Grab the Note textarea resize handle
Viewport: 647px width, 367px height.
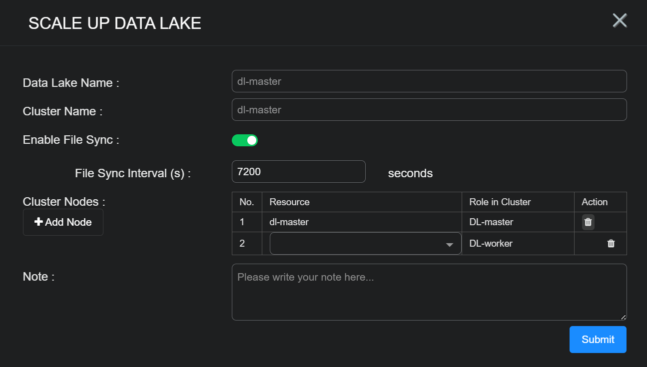coord(623,317)
